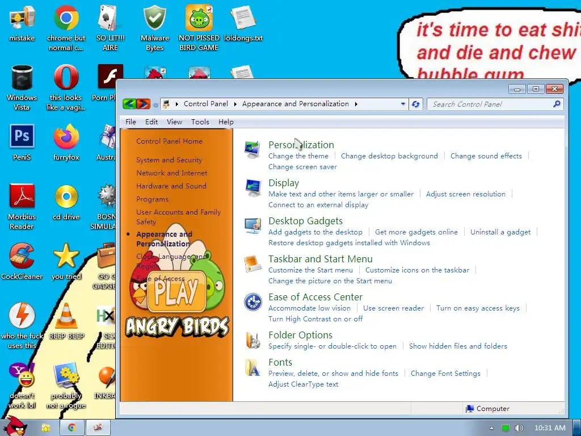Viewport: 581px width, 436px height.
Task: Open the Help menu
Action: tap(226, 122)
